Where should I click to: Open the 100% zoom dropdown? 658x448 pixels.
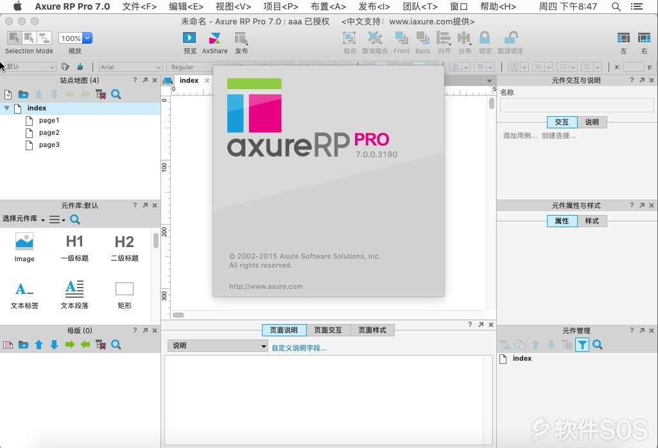87,38
